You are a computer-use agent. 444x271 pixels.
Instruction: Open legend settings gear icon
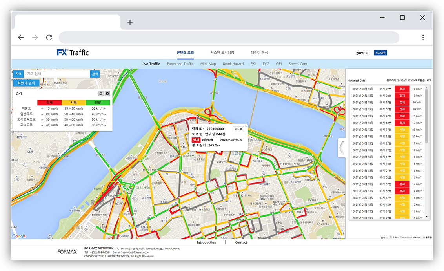pos(107,94)
